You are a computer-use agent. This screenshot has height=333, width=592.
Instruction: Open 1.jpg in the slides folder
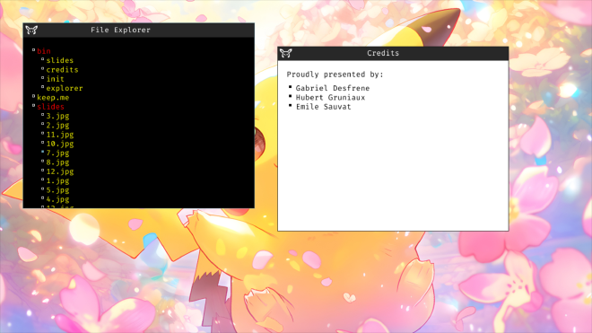click(x=57, y=180)
